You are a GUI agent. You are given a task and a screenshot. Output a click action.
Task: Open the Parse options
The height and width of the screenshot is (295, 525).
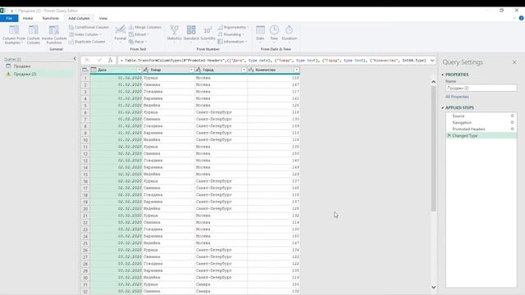click(x=138, y=42)
